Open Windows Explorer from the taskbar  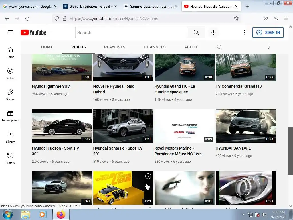point(25,215)
